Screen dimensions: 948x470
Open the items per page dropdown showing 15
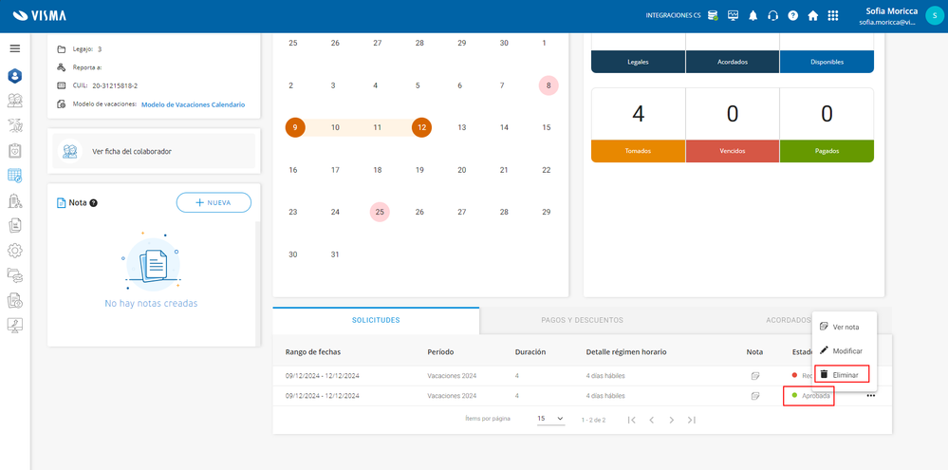(x=550, y=419)
